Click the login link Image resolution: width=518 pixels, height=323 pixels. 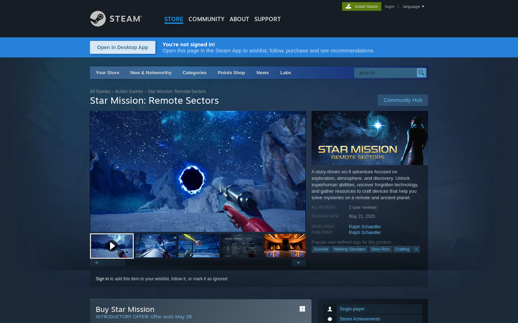(x=390, y=6)
